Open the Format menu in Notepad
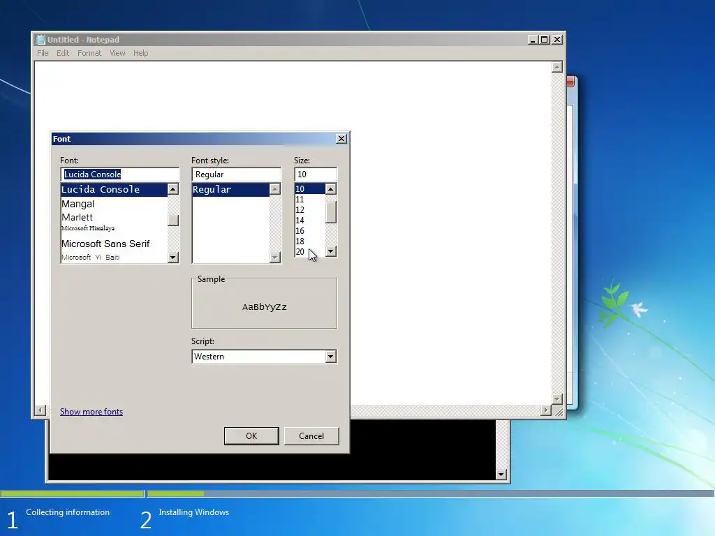This screenshot has height=536, width=715. pos(89,53)
